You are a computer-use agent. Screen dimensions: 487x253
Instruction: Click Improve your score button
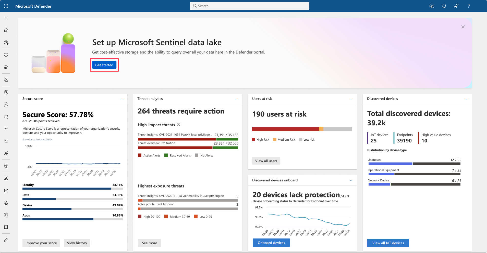41,243
